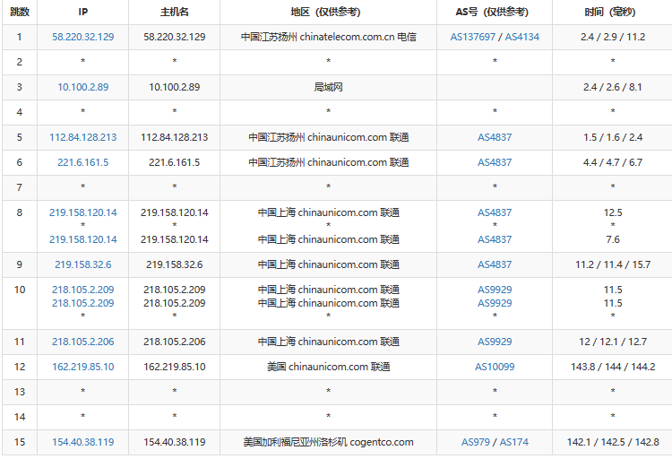Click the 7.6 time in hop 8
The image size is (672, 459).
click(x=613, y=239)
